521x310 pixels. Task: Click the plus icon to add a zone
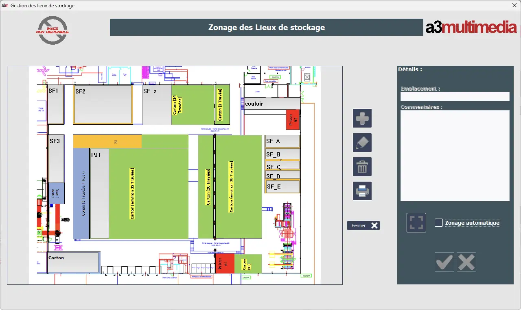tap(362, 118)
